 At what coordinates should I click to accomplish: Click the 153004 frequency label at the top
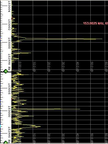point(9,6)
